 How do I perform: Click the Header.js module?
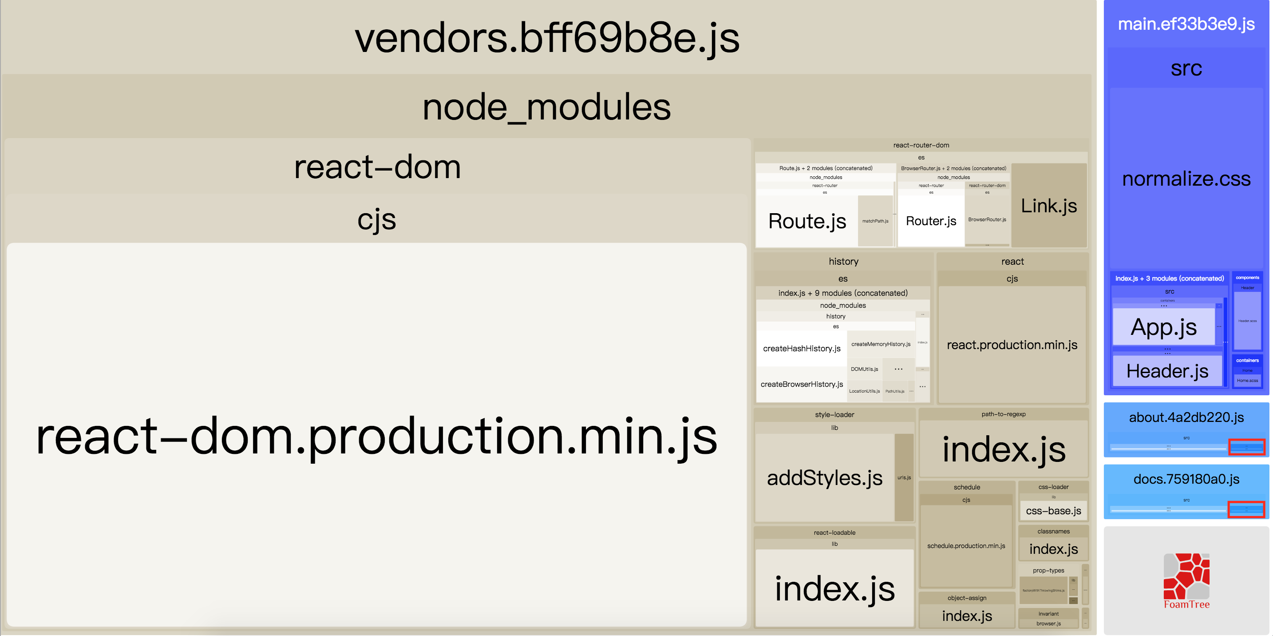point(1167,370)
